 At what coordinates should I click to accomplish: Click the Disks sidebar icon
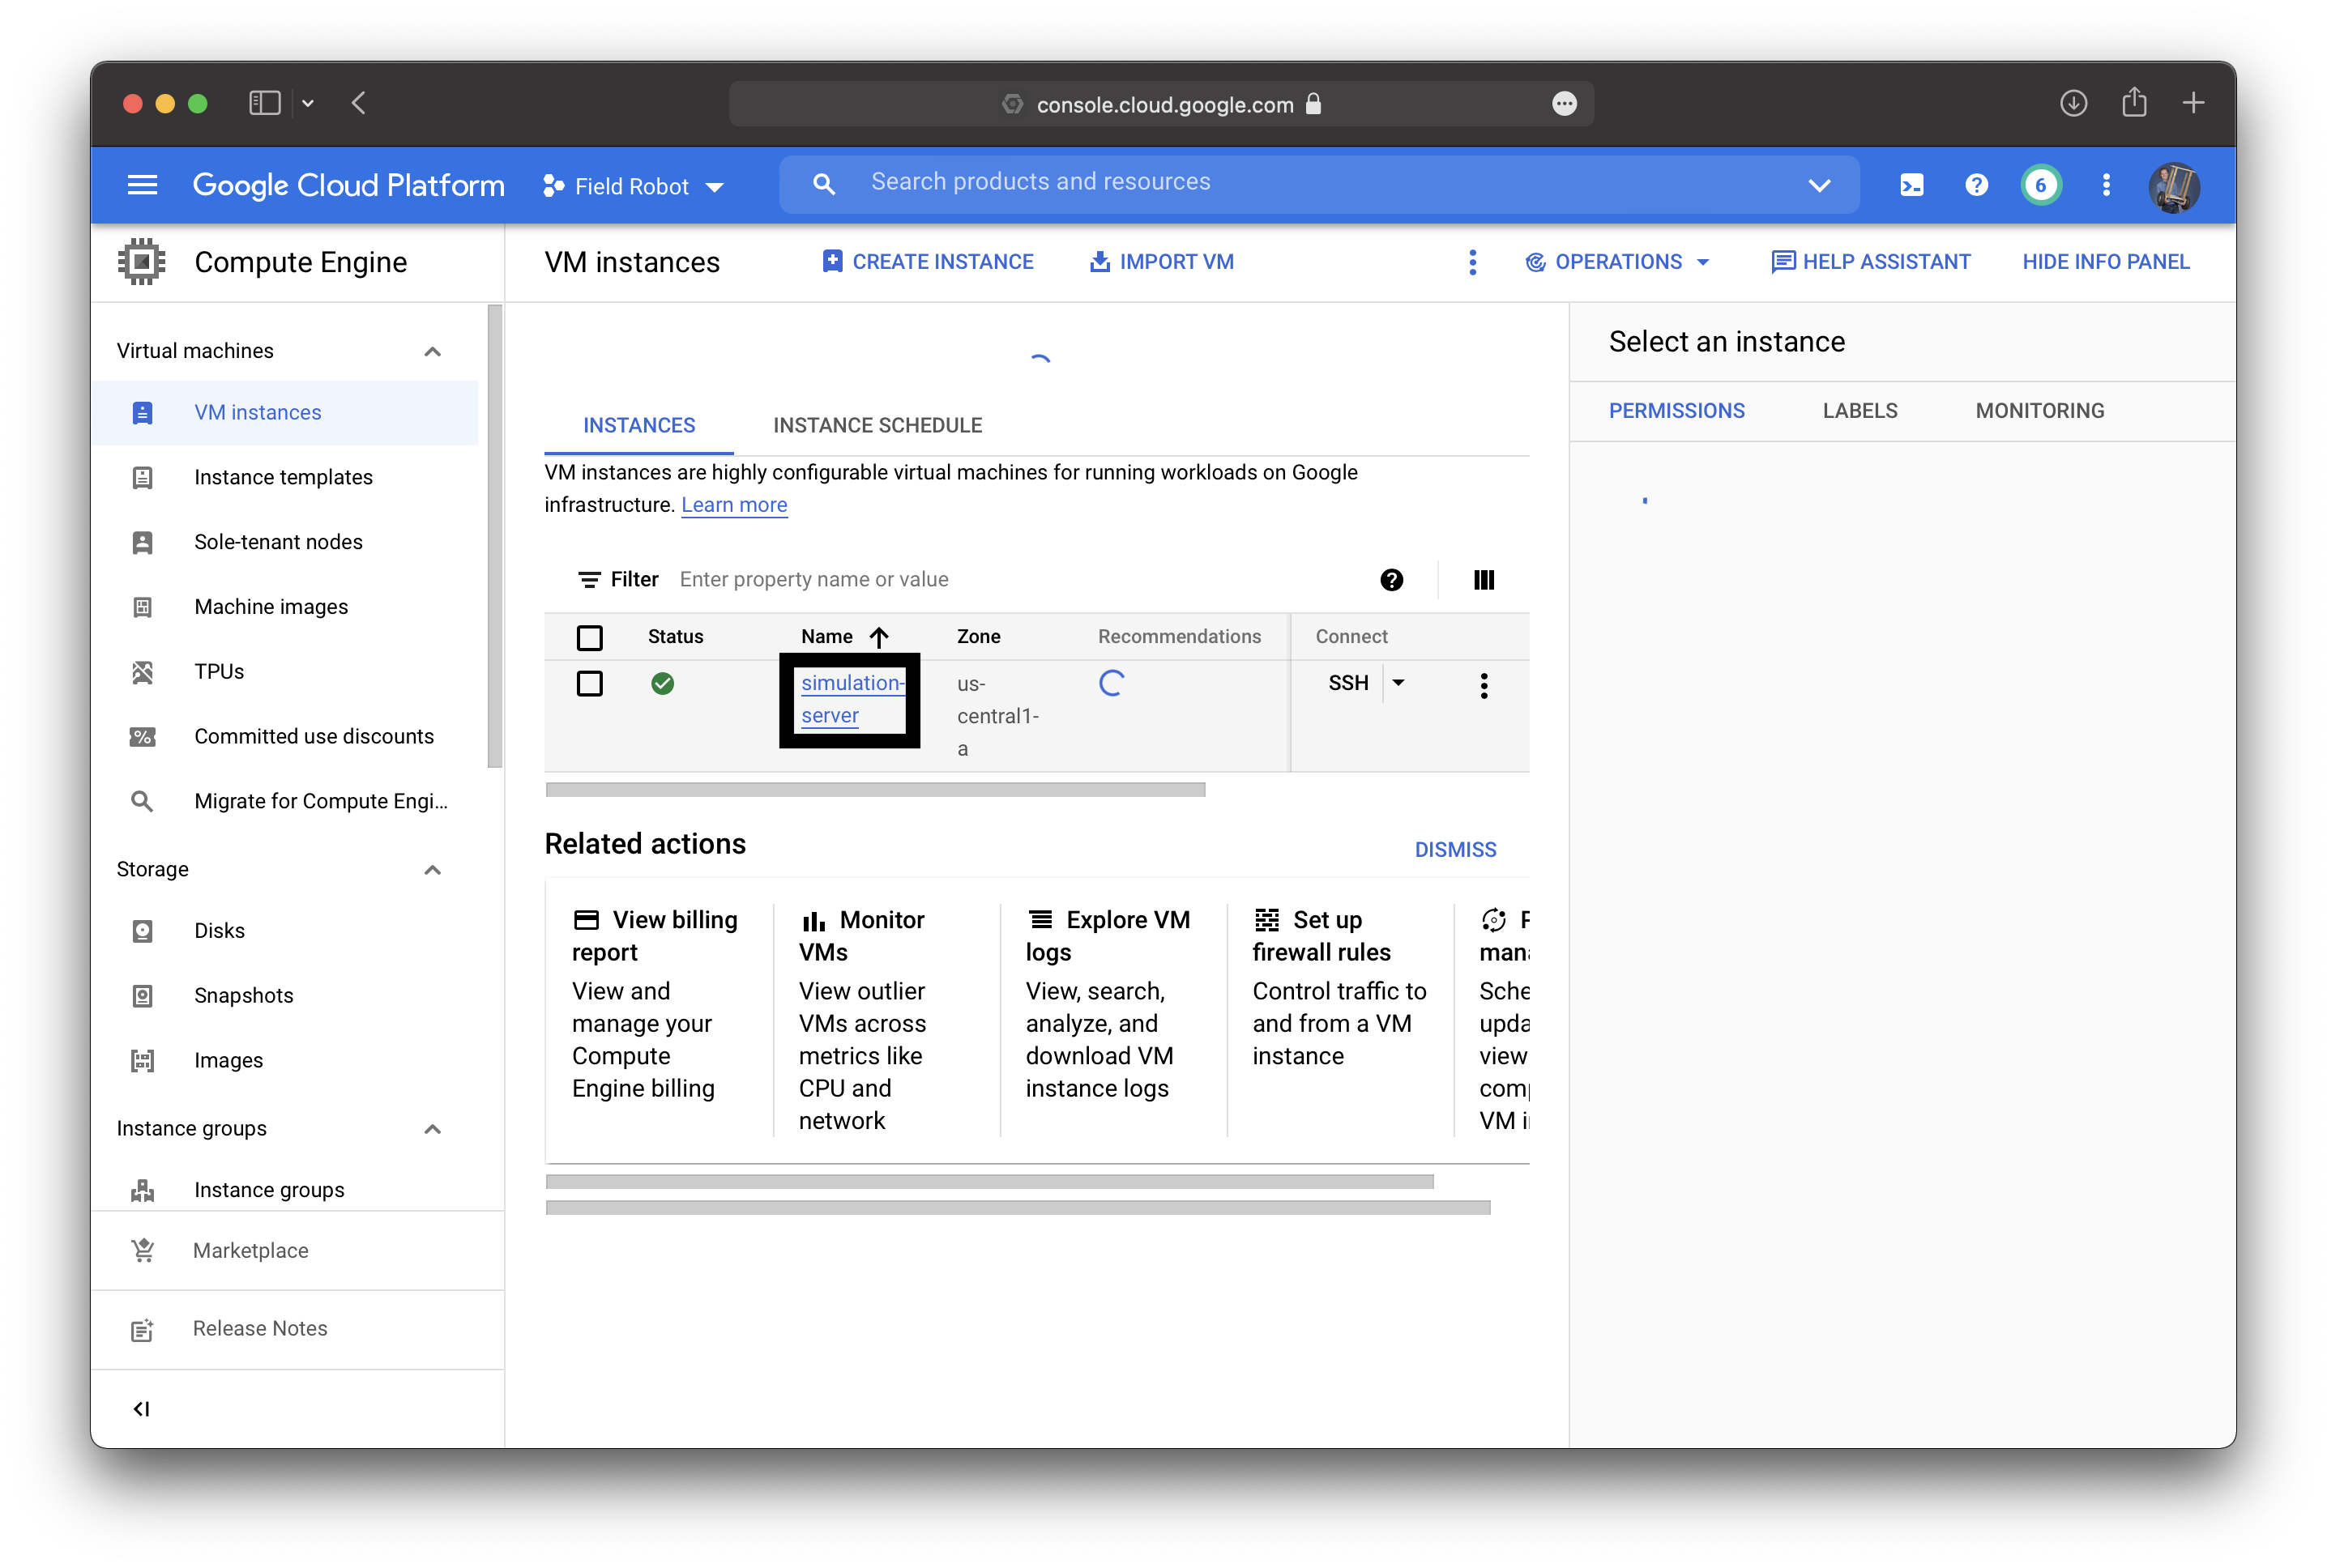[x=142, y=931]
